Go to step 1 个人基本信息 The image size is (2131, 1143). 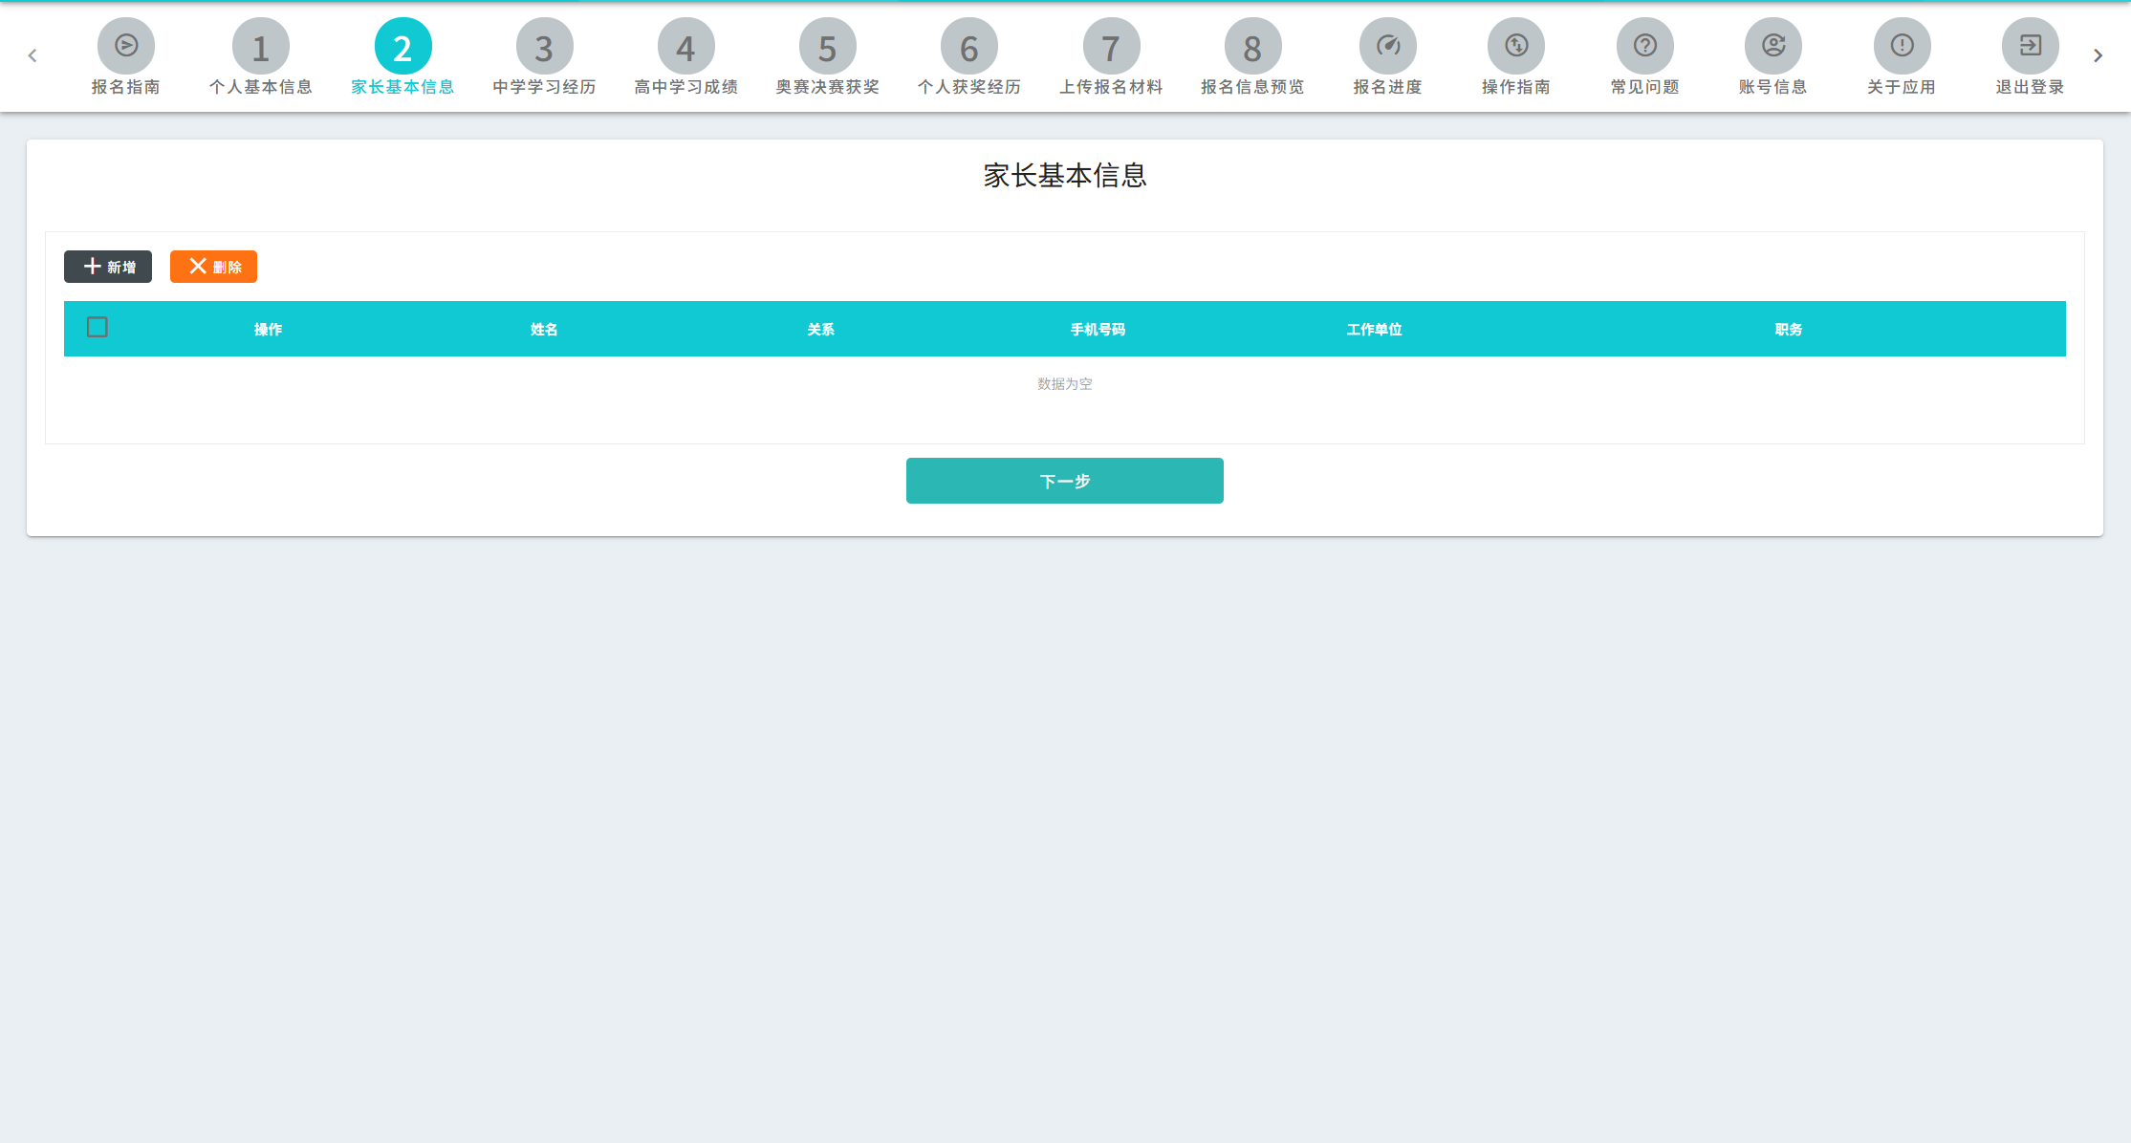(x=260, y=46)
